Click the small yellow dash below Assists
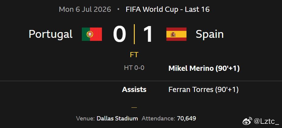Screen dimensions: 282x128 [x=134, y=108]
